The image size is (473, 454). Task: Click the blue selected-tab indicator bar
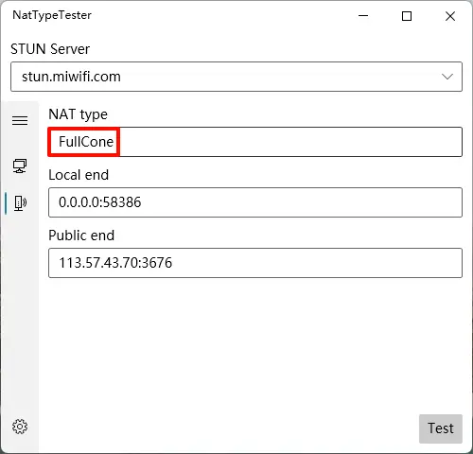coord(6,203)
